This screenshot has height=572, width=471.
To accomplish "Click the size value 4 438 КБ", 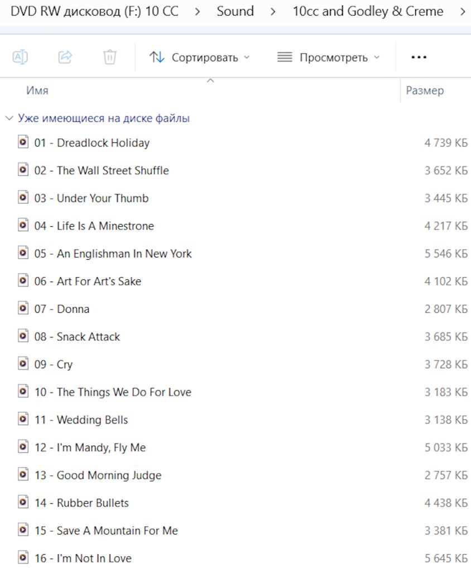I will click(x=446, y=503).
